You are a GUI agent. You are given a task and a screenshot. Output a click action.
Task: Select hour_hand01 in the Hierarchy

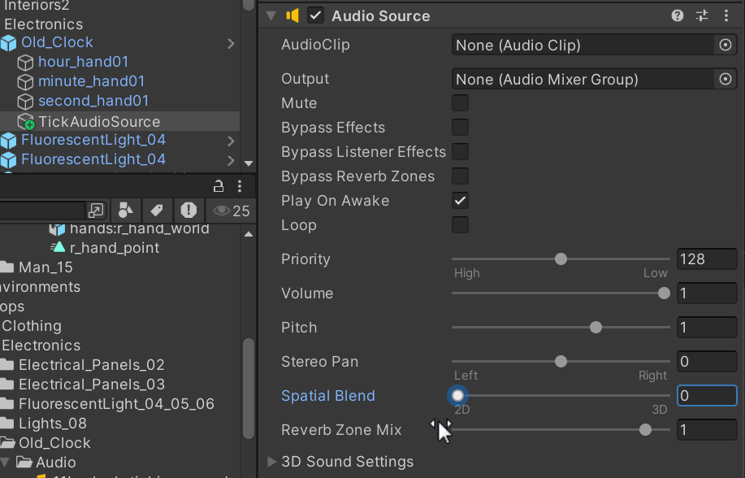(83, 62)
